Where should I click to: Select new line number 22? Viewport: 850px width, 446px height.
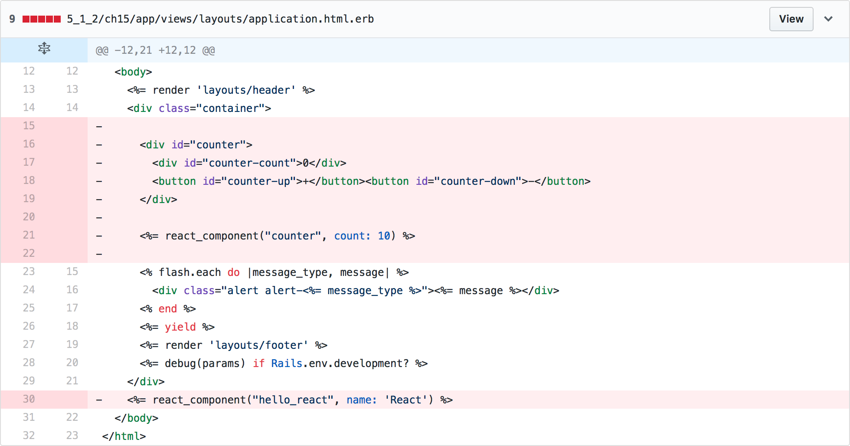coord(72,417)
